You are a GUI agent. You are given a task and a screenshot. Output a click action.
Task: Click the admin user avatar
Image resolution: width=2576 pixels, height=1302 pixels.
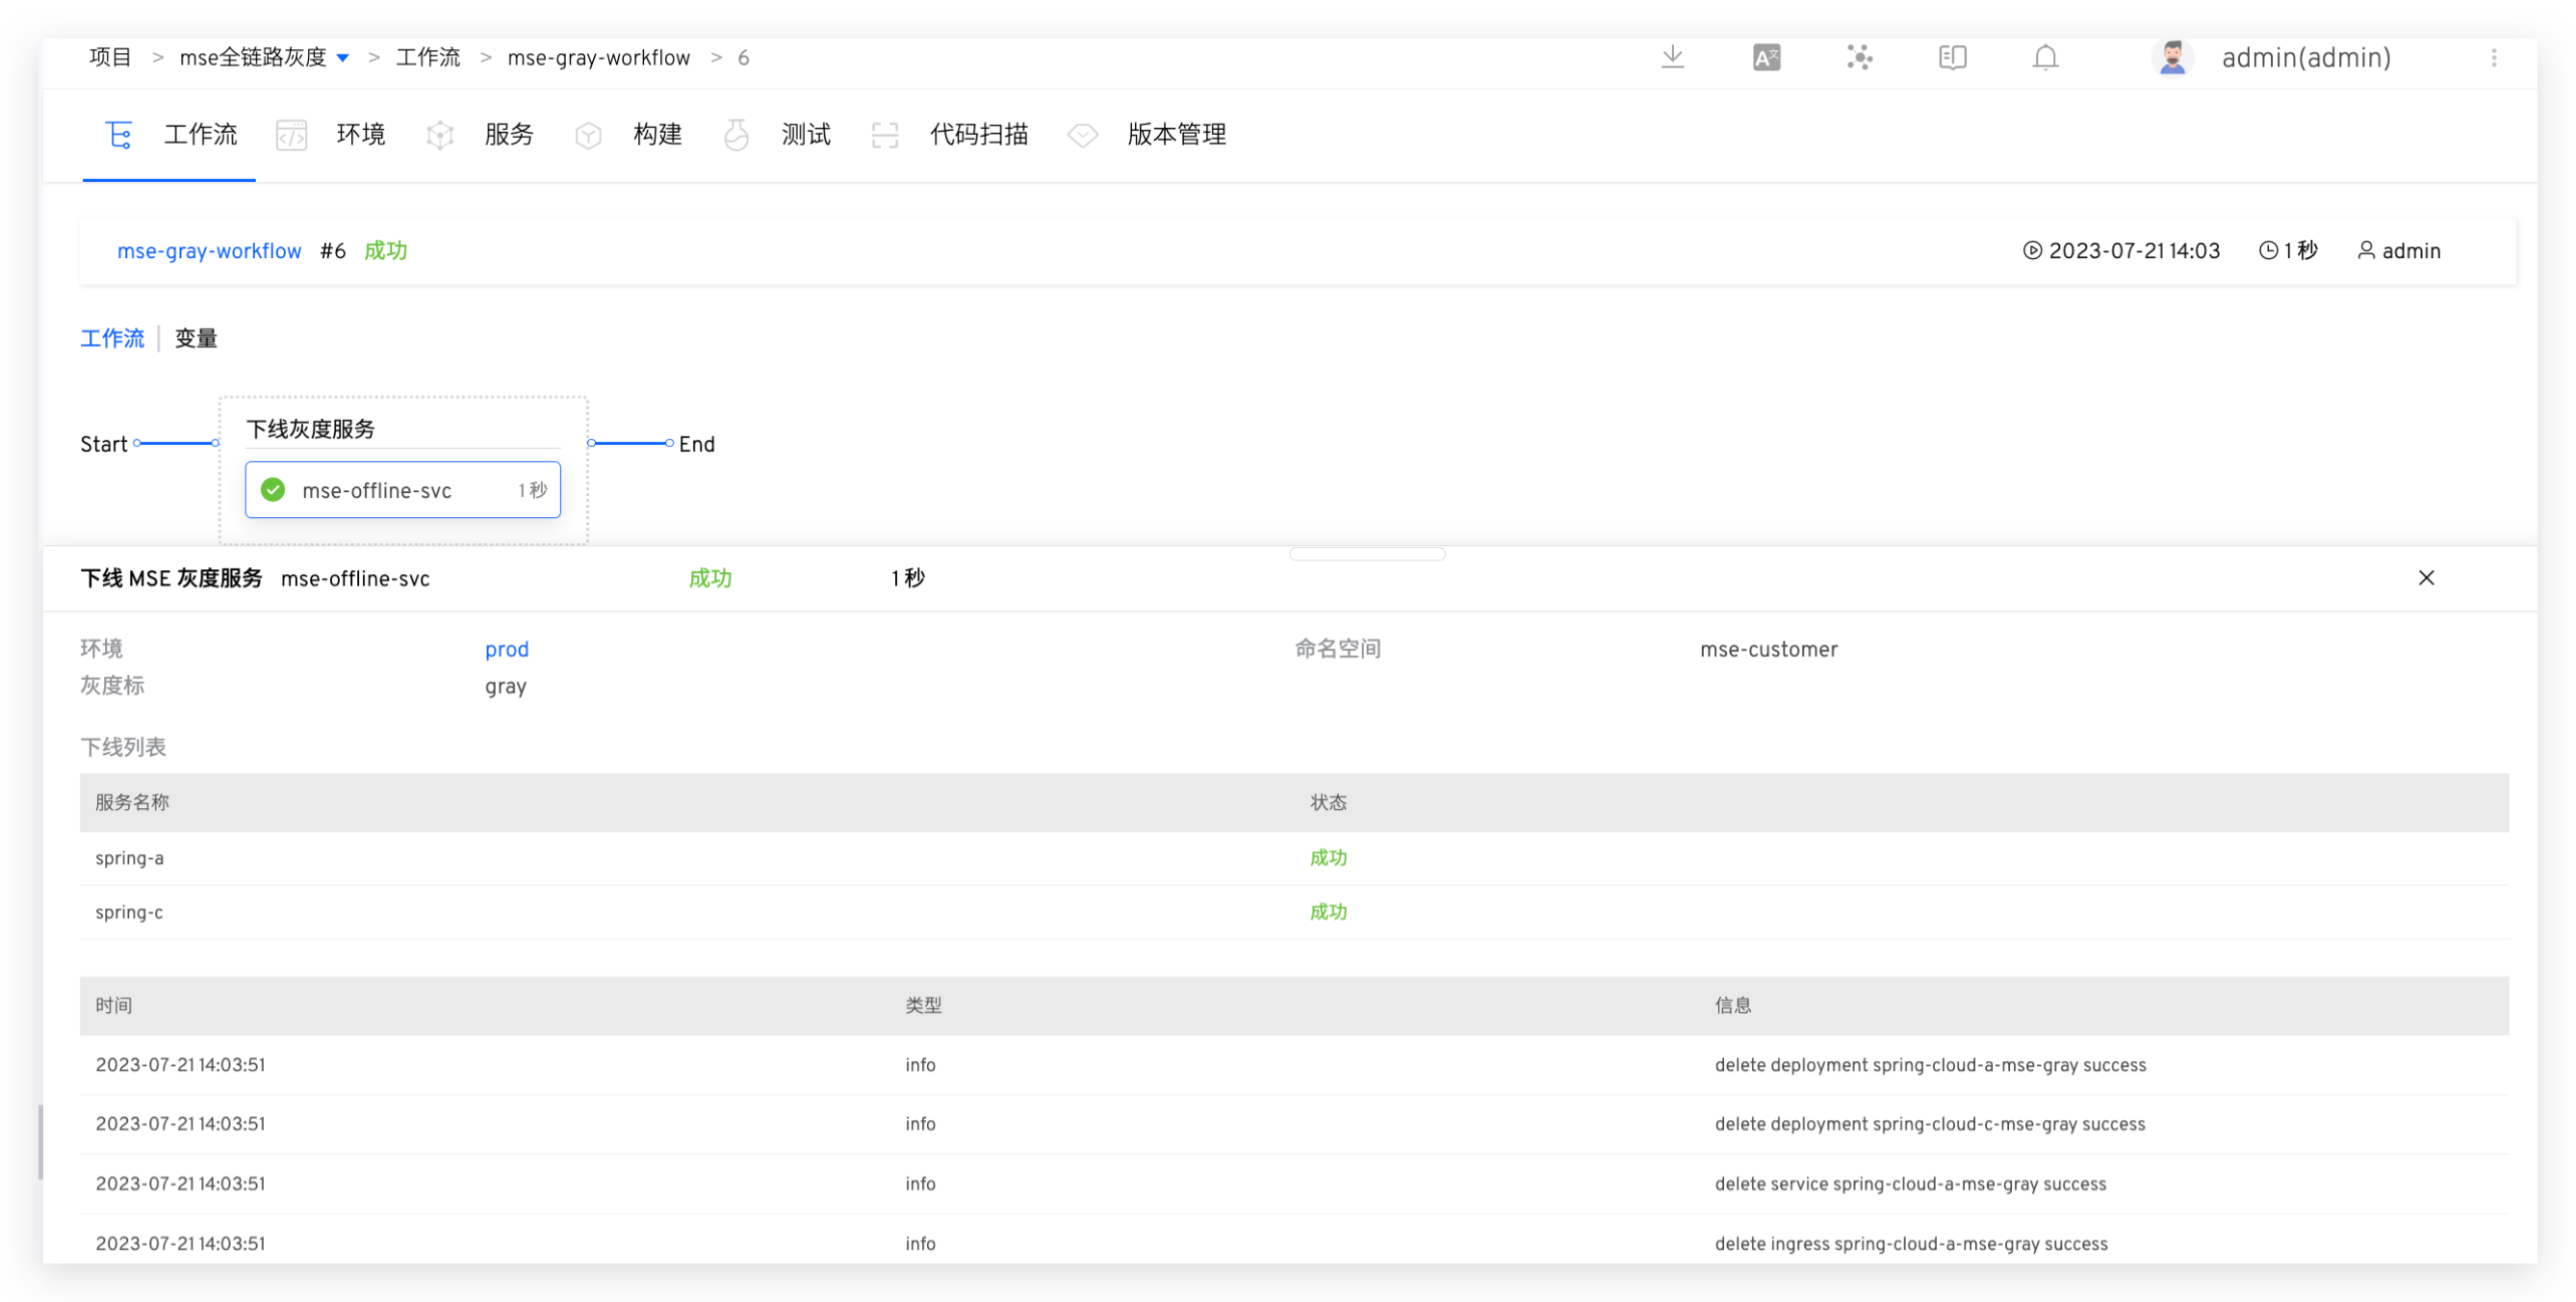[2171, 58]
